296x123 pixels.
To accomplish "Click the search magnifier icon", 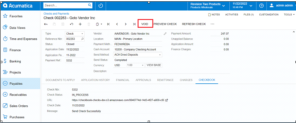I will point(90,5).
